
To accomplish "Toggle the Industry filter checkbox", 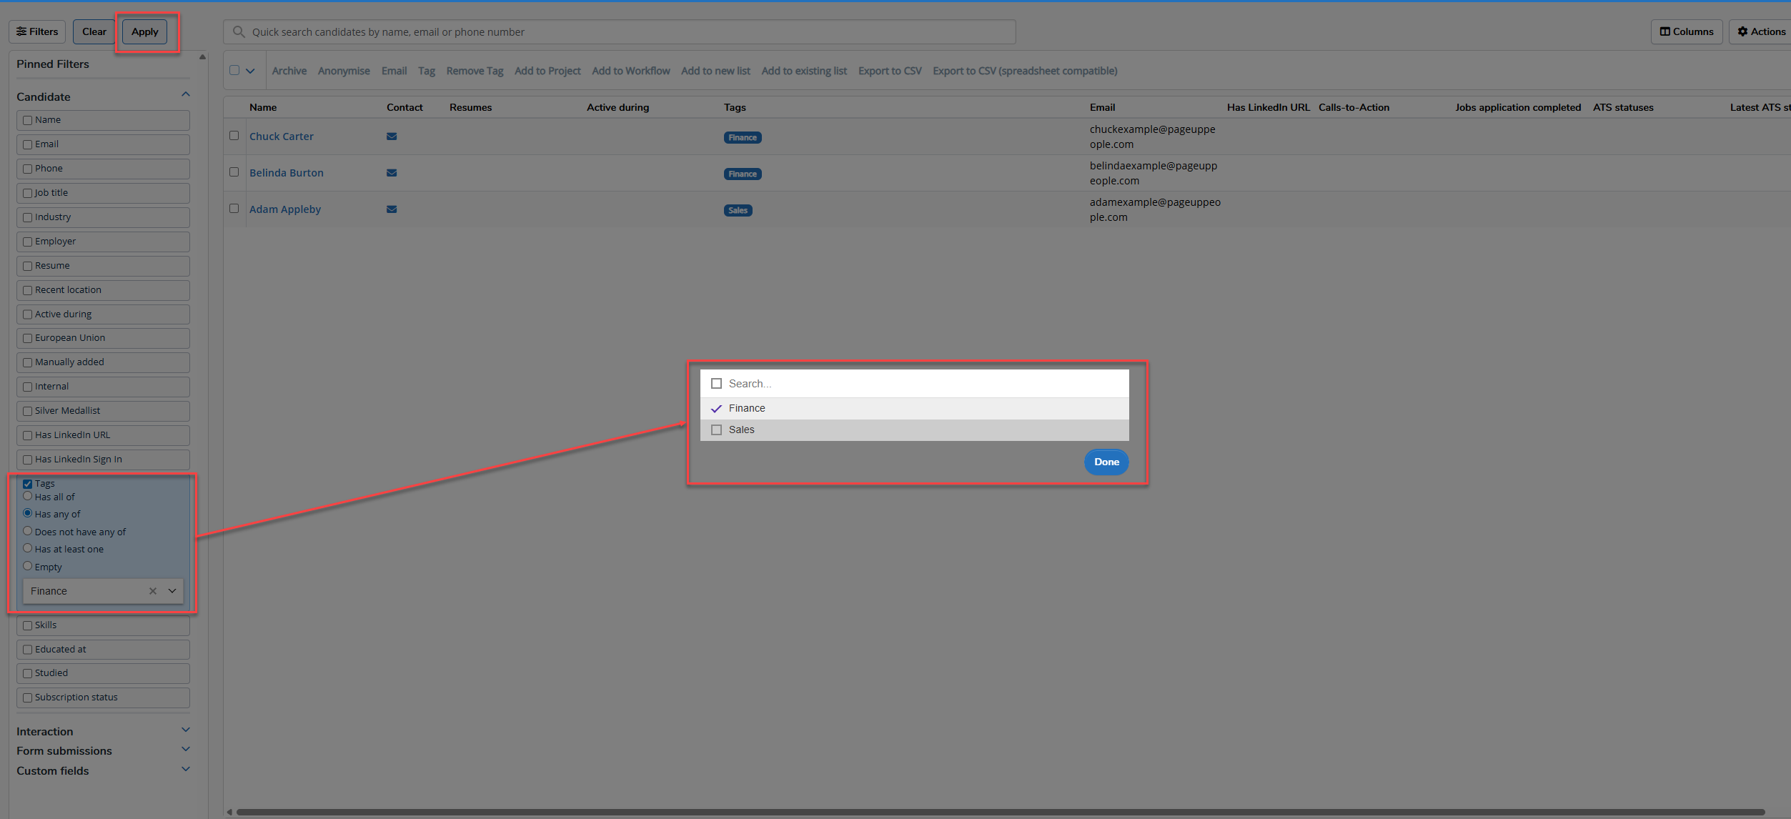I will [28, 217].
